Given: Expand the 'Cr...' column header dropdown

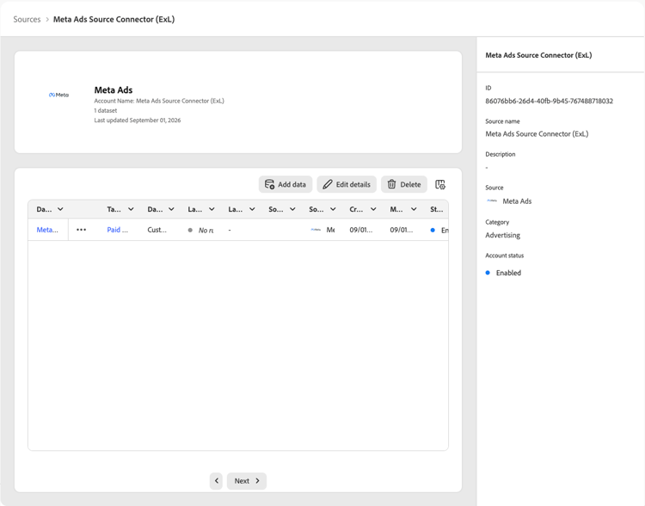Looking at the screenshot, I should [x=373, y=209].
